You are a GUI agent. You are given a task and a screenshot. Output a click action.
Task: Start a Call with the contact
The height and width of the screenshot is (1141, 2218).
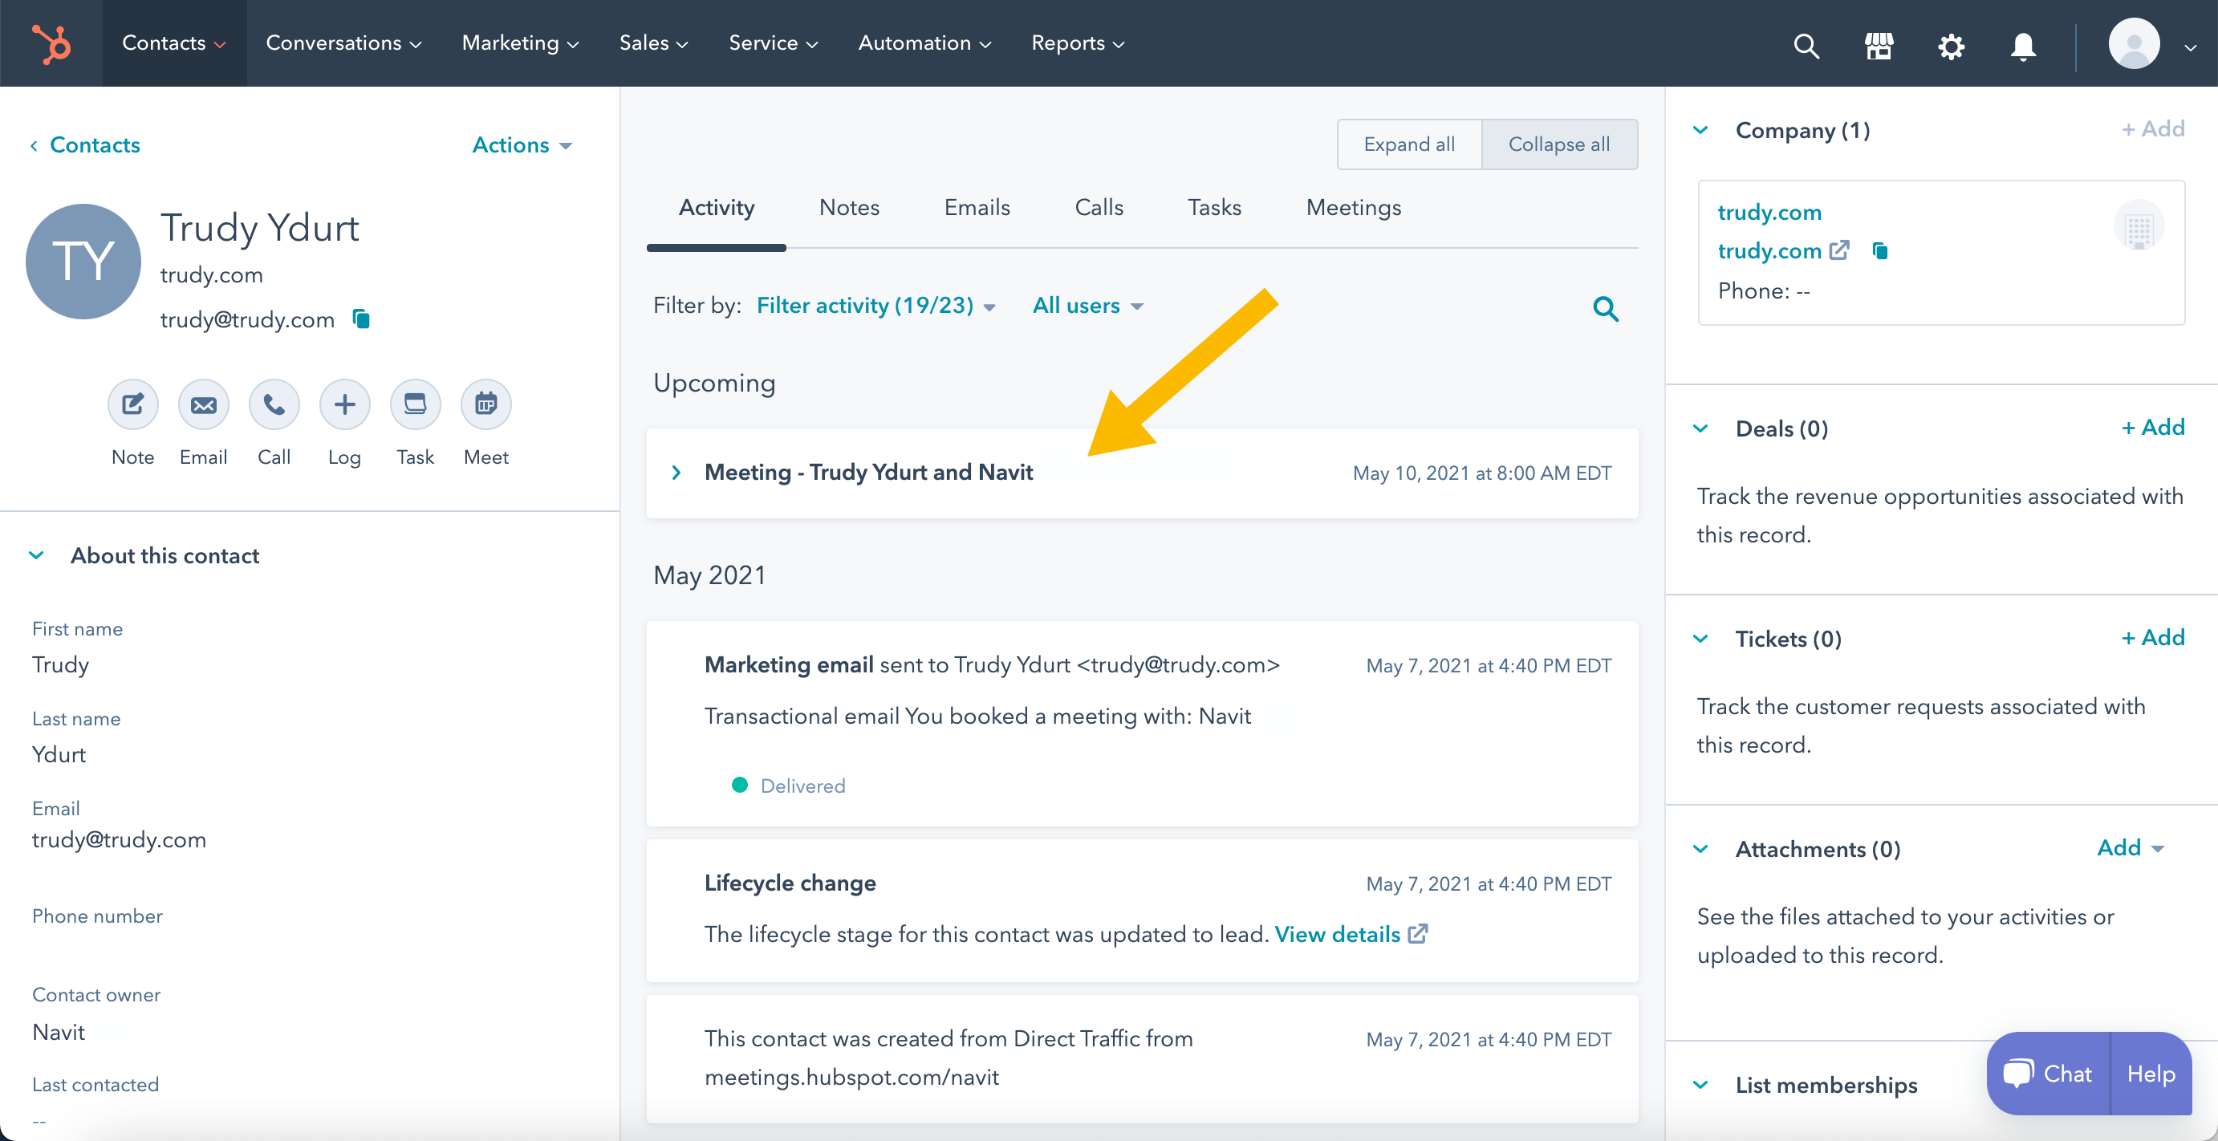click(x=274, y=404)
